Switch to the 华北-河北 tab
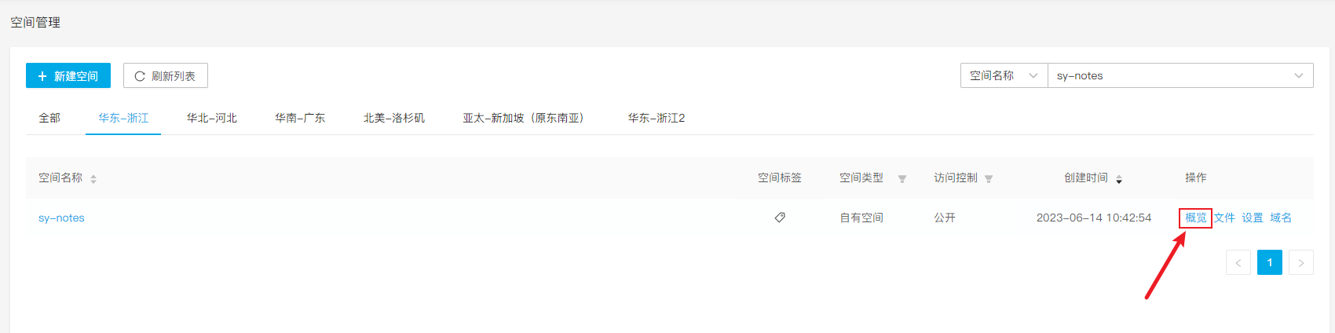Image resolution: width=1335 pixels, height=333 pixels. (x=212, y=118)
